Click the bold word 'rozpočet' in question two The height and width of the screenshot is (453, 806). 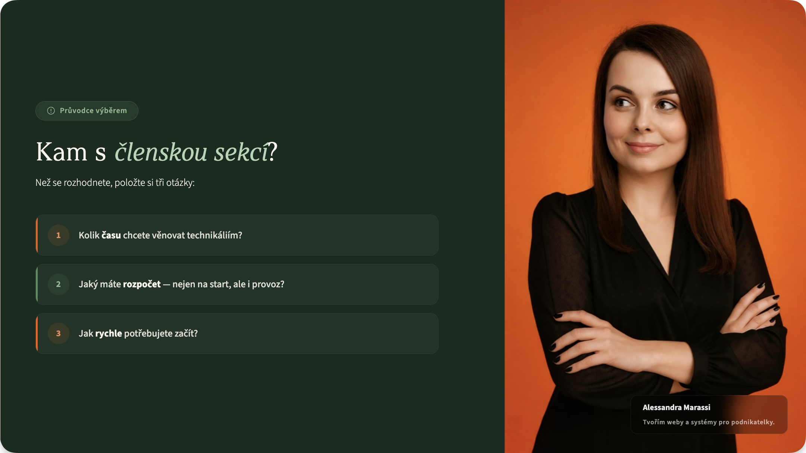[142, 284]
